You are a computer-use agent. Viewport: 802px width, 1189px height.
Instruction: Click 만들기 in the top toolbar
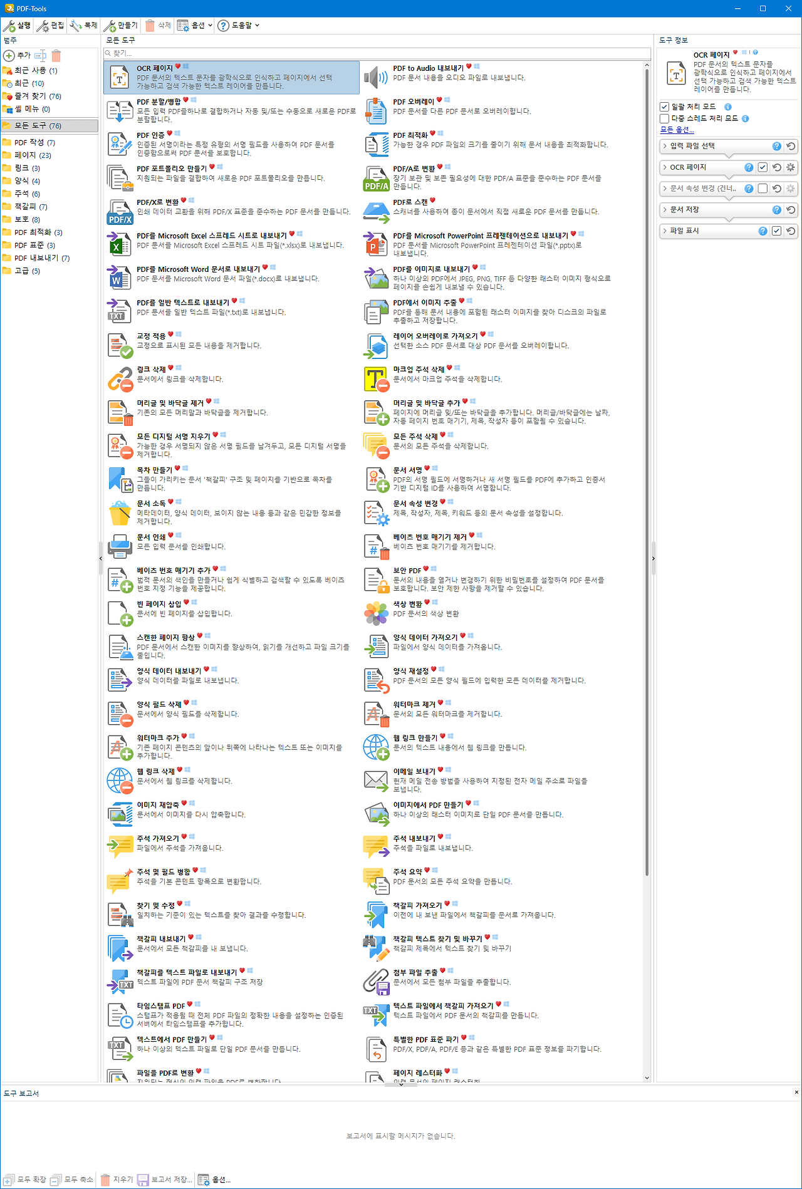(120, 26)
